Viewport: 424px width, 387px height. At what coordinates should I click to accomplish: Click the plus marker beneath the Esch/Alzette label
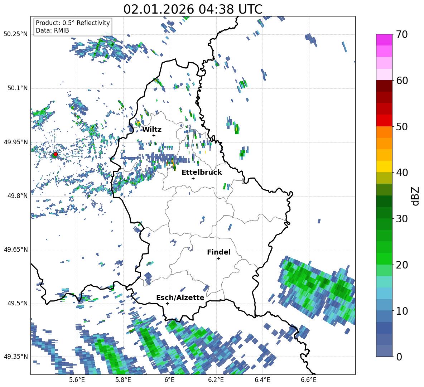[167, 304]
